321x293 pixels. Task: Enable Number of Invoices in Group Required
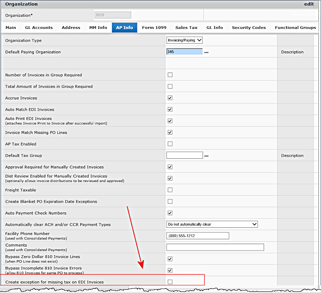[170, 75]
